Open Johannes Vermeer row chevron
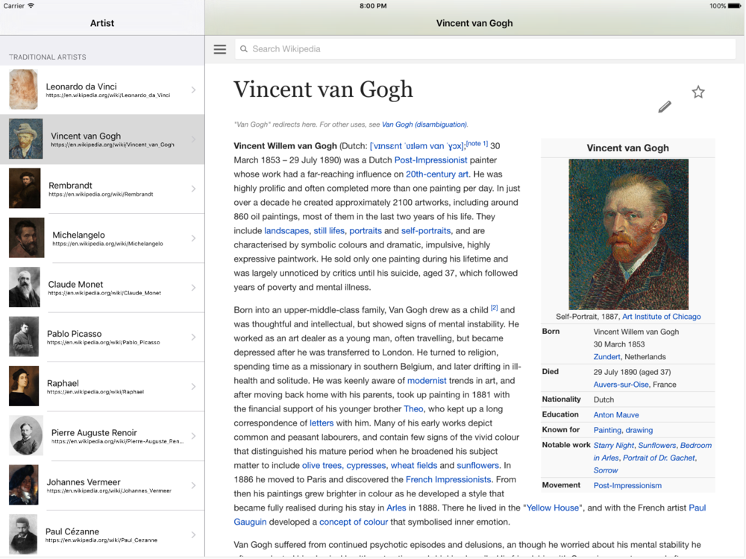The width and height of the screenshot is (746, 559). pyautogui.click(x=194, y=485)
